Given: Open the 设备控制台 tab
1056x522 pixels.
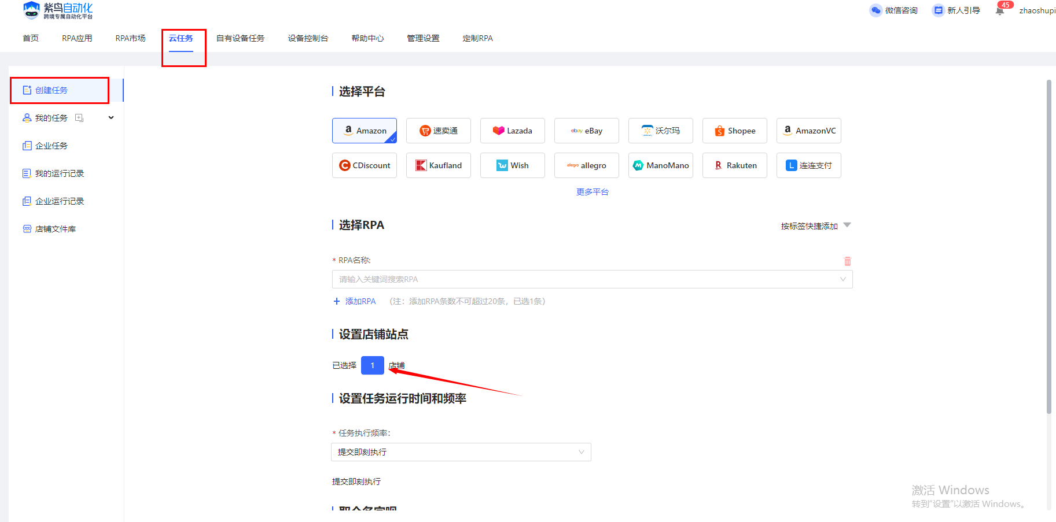Looking at the screenshot, I should pos(308,38).
